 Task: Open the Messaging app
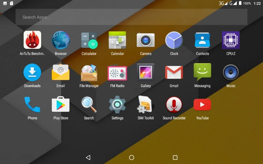tap(202, 72)
